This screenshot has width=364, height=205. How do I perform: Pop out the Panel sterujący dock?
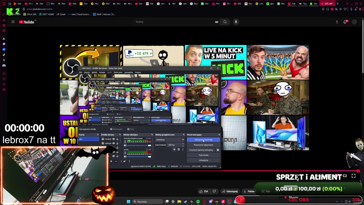pos(219,135)
